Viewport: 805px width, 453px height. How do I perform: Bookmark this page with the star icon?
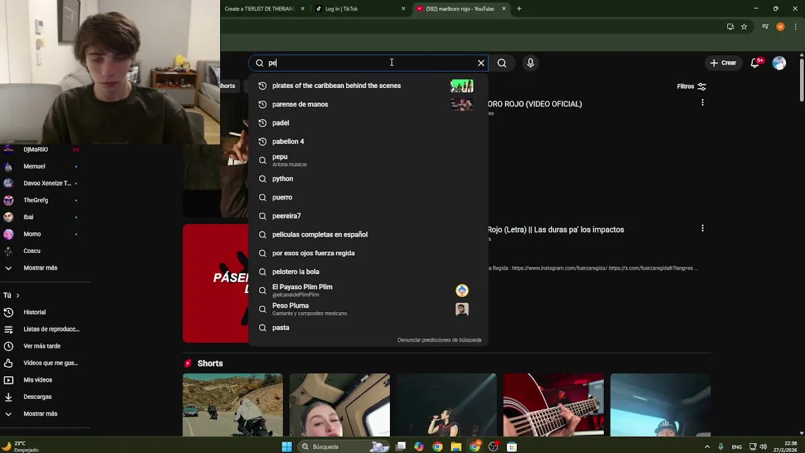[x=744, y=26]
